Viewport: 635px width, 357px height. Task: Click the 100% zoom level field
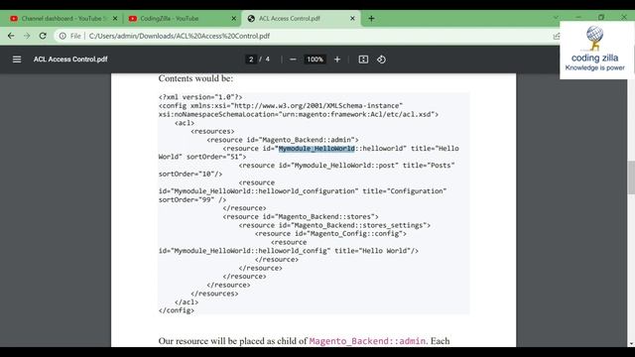point(315,59)
